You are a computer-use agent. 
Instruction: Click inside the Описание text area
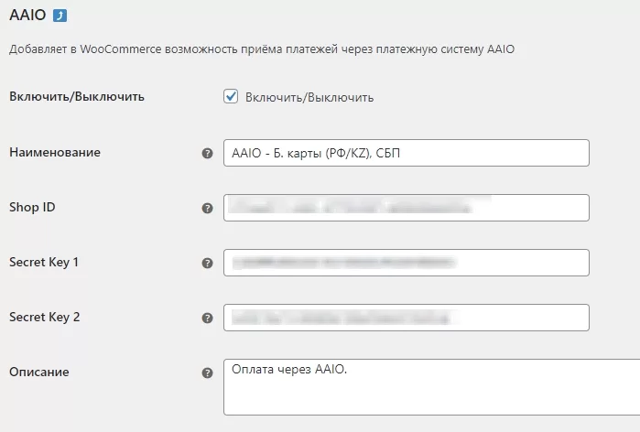[430, 389]
